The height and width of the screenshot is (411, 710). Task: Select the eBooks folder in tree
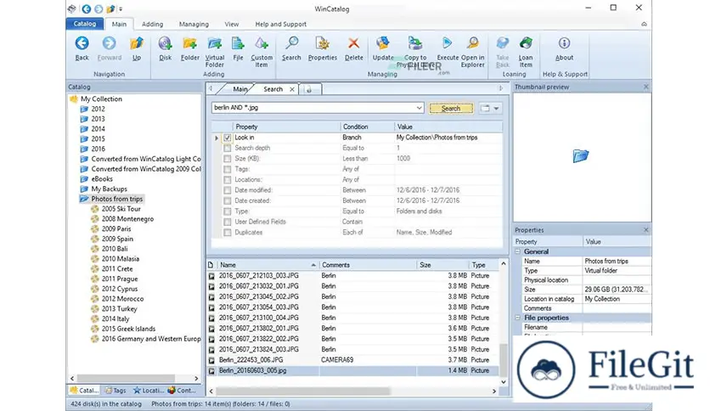(x=102, y=179)
